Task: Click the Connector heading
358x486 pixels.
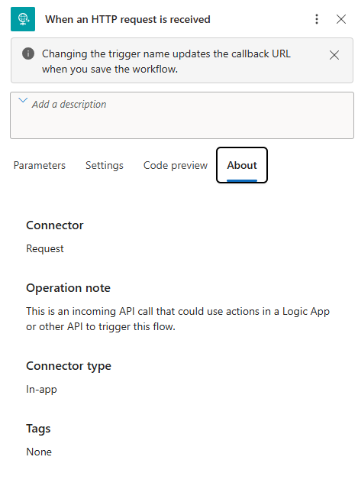Action: tap(55, 225)
